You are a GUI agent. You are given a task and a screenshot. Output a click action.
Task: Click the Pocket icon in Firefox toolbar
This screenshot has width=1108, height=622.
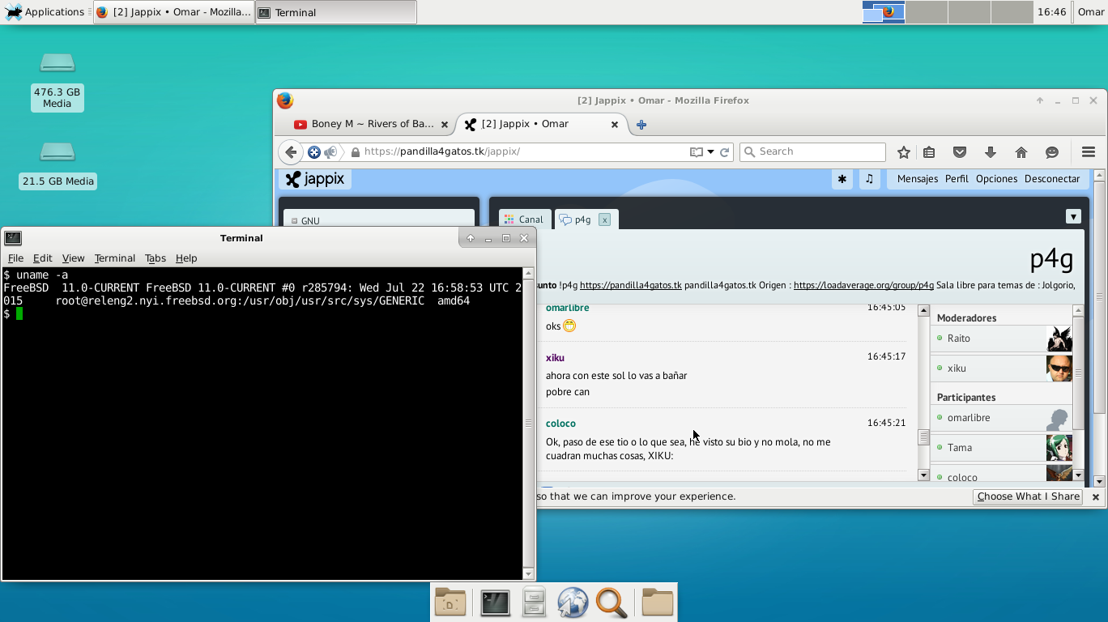tap(960, 152)
